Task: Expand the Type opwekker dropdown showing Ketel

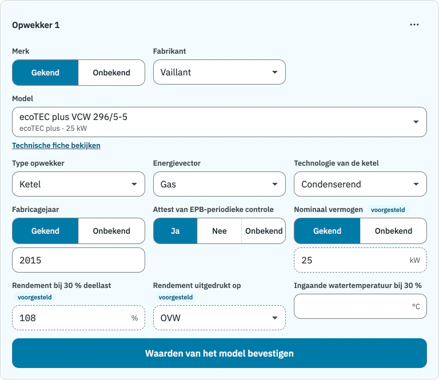Action: pyautogui.click(x=78, y=184)
